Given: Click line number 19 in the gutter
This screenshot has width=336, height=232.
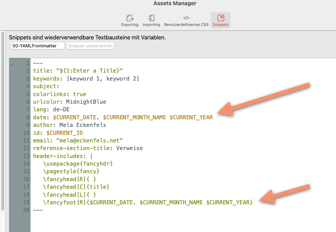Looking at the screenshot, I should 26,202.
